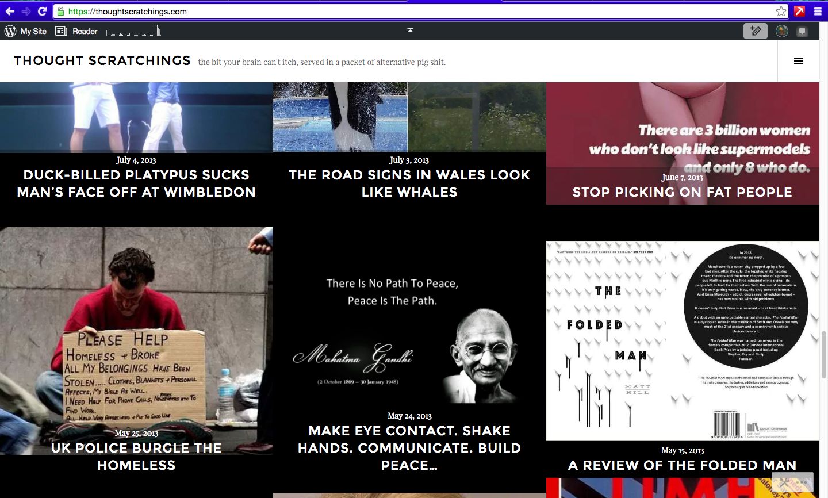Write a new post with the pencil button
This screenshot has width=828, height=498.
tap(756, 31)
